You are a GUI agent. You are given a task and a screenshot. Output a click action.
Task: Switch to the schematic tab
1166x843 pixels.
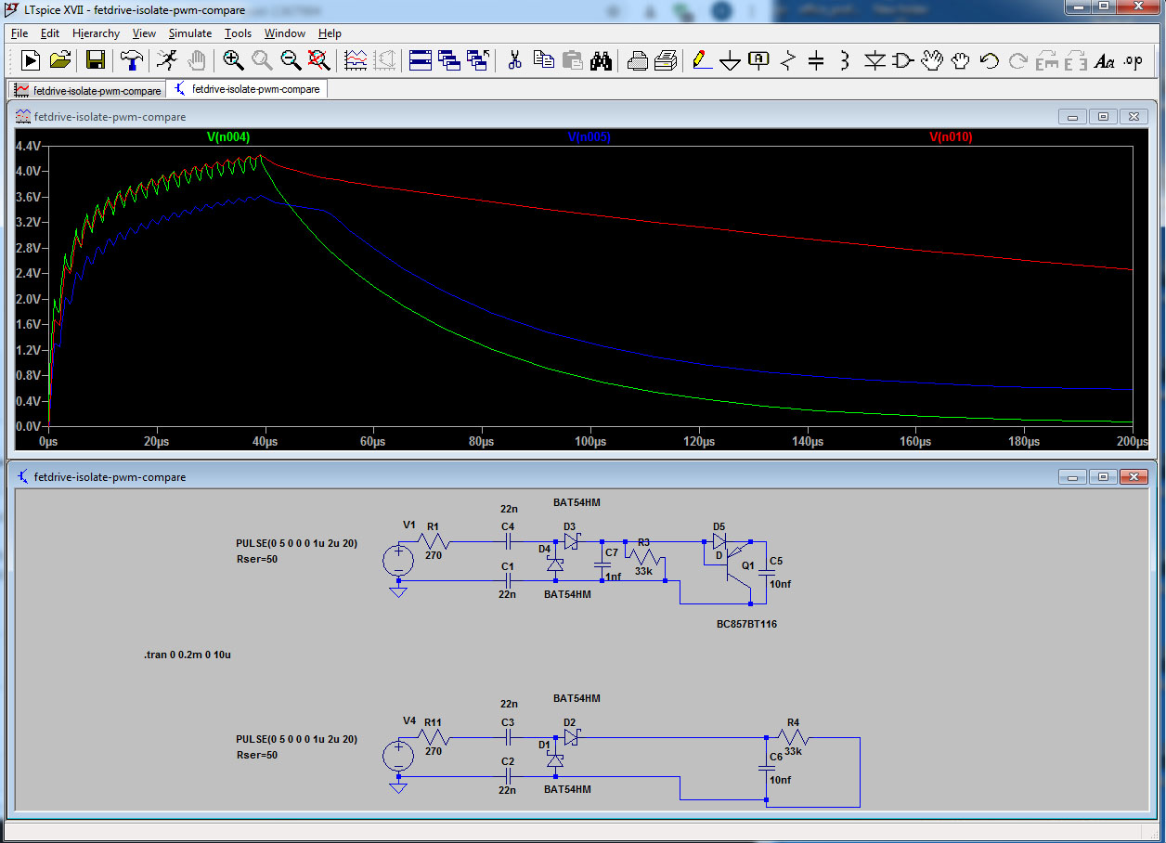point(246,90)
